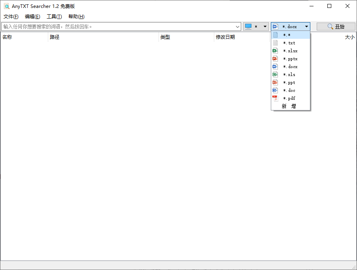Open the 帮助(H) menu
The height and width of the screenshot is (270, 357).
pyautogui.click(x=76, y=17)
